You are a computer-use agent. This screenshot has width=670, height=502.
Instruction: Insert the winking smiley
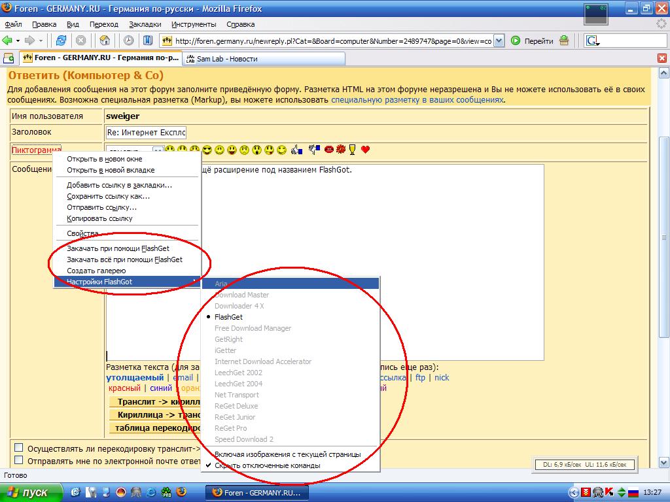point(281,150)
